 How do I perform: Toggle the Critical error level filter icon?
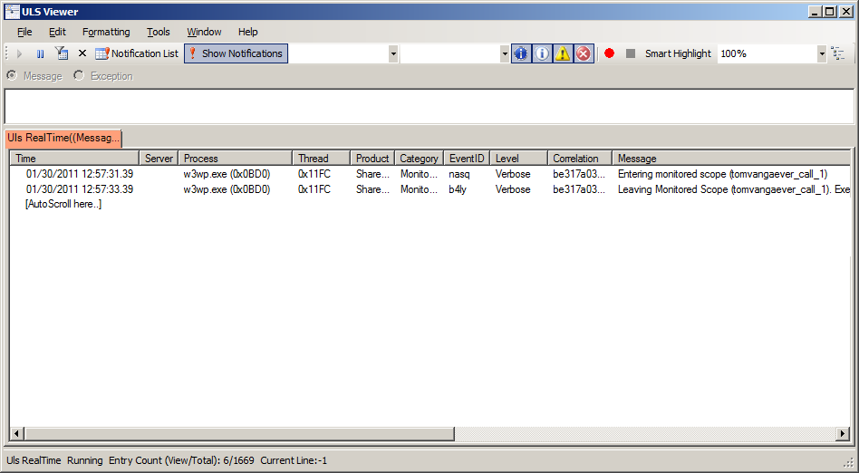584,53
